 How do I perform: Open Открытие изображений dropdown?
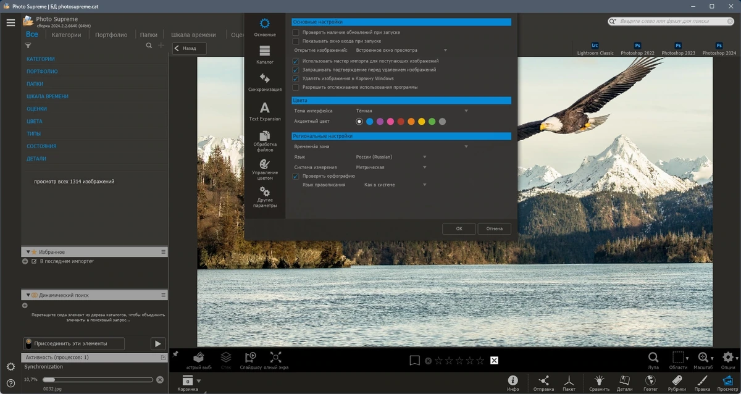401,50
